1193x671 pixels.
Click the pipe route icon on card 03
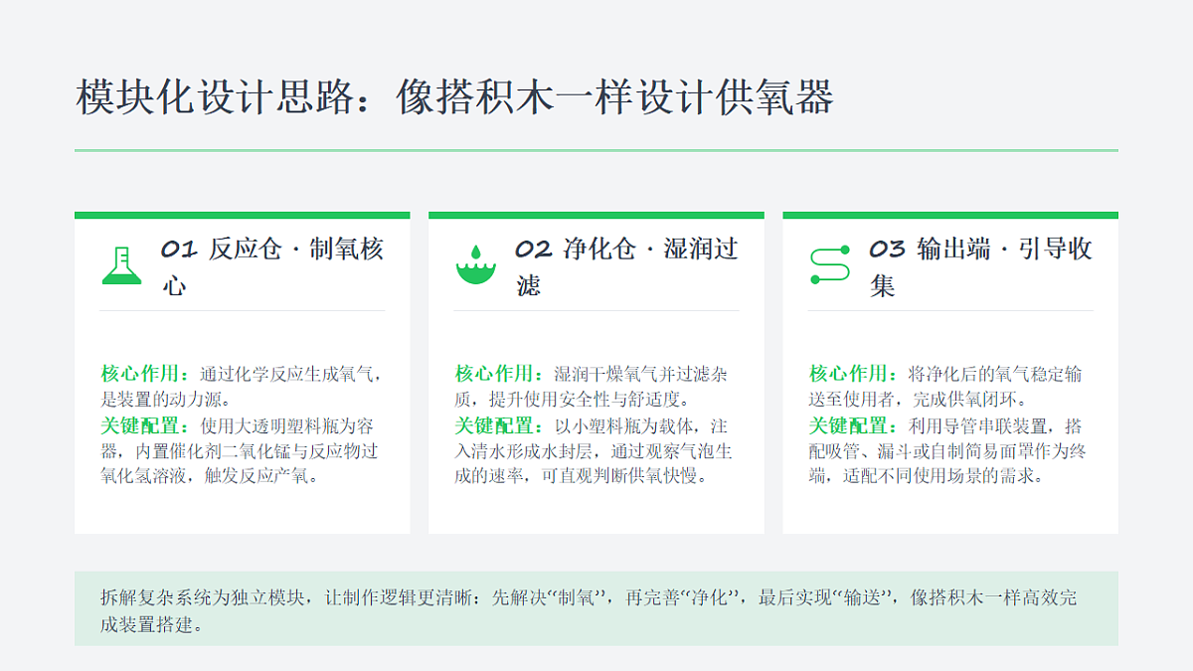[x=830, y=265]
